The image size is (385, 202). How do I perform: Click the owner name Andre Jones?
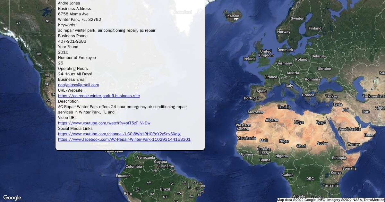[x=69, y=3]
